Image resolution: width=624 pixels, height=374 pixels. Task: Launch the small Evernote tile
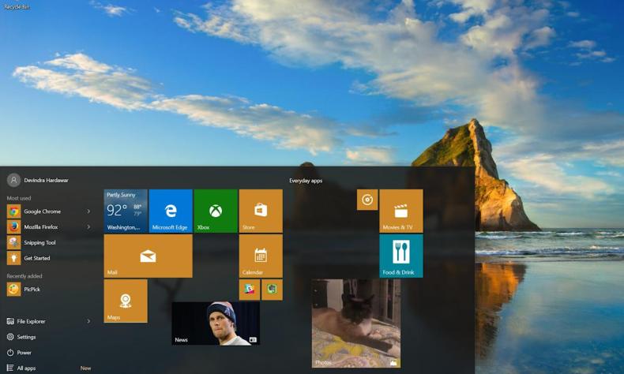click(x=273, y=290)
